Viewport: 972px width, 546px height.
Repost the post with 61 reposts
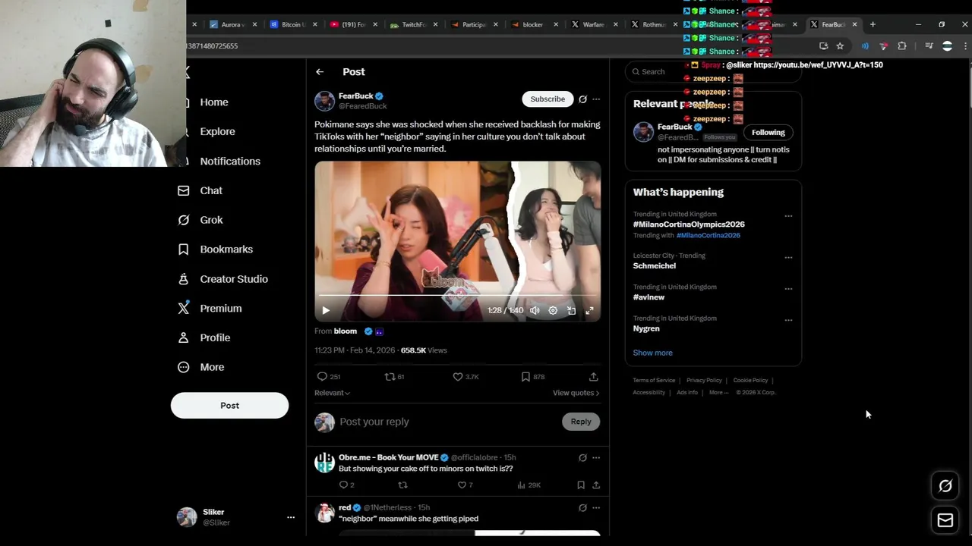[x=394, y=377]
